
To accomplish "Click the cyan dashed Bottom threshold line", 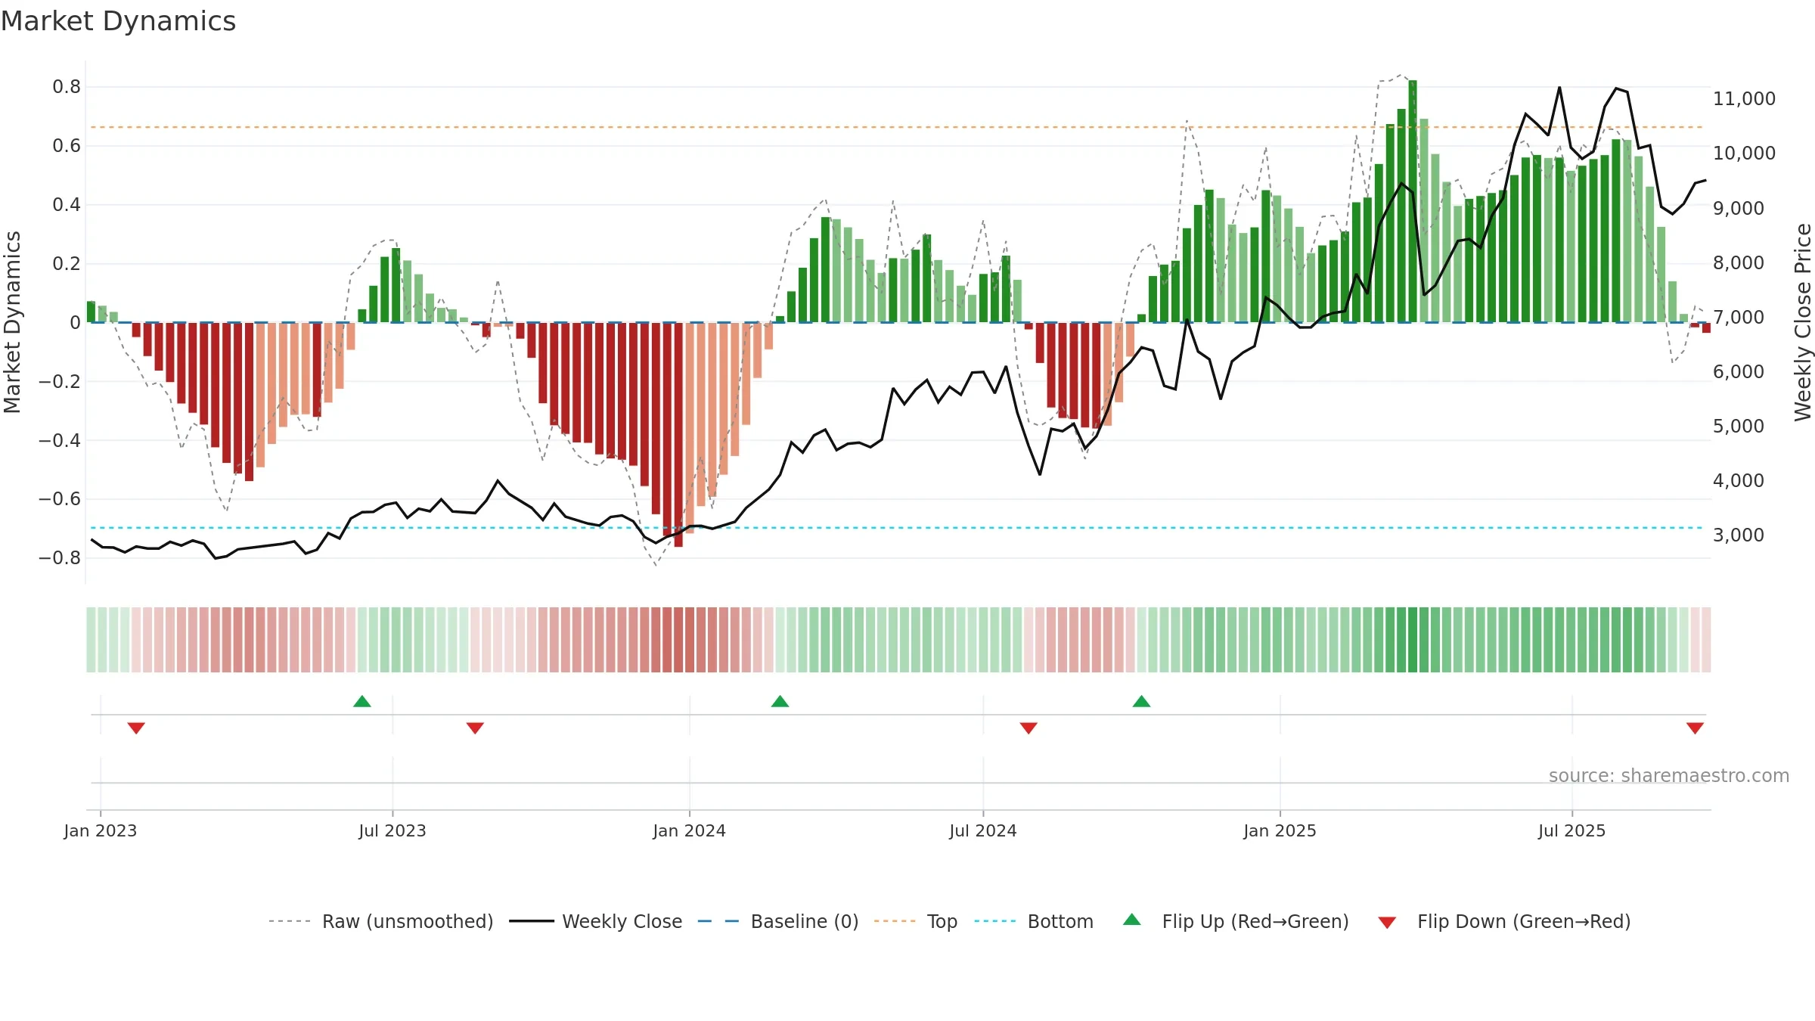I will 897,528.
